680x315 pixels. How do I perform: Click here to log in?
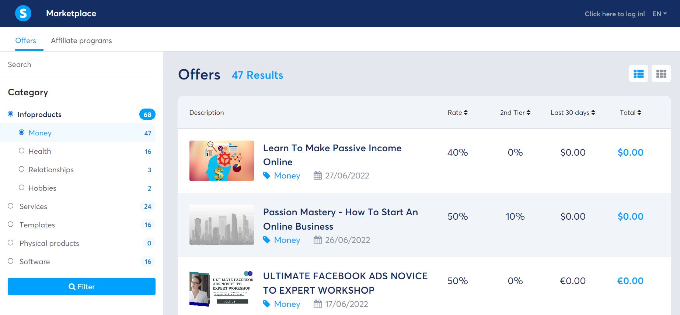[615, 14]
